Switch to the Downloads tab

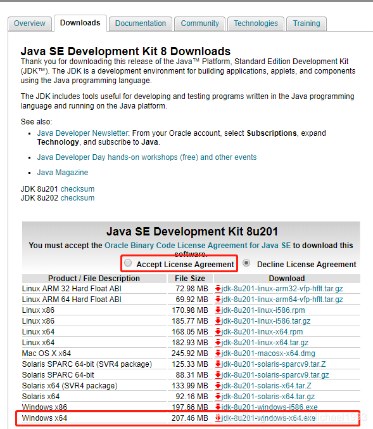tap(80, 23)
